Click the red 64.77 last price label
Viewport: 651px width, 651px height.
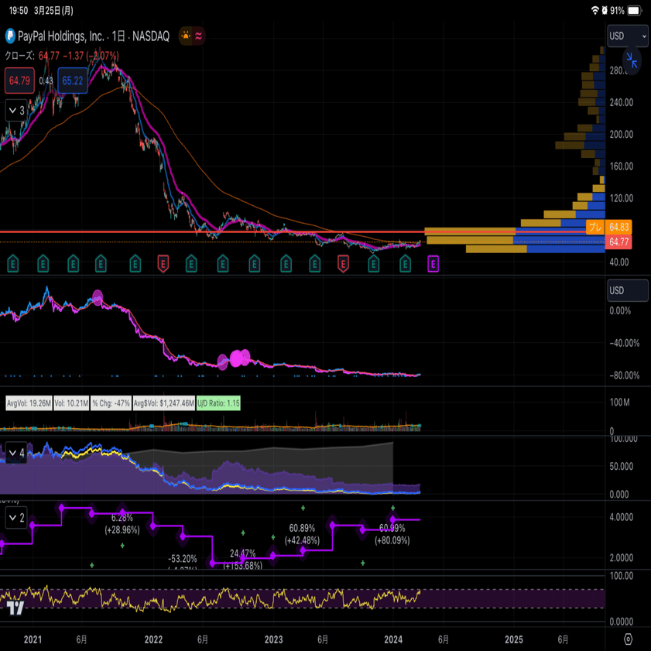[618, 242]
